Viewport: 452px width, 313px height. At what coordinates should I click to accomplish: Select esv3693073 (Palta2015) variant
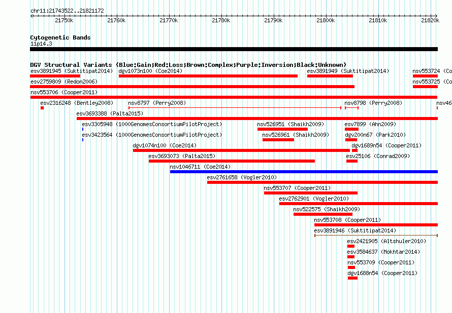pos(232,161)
